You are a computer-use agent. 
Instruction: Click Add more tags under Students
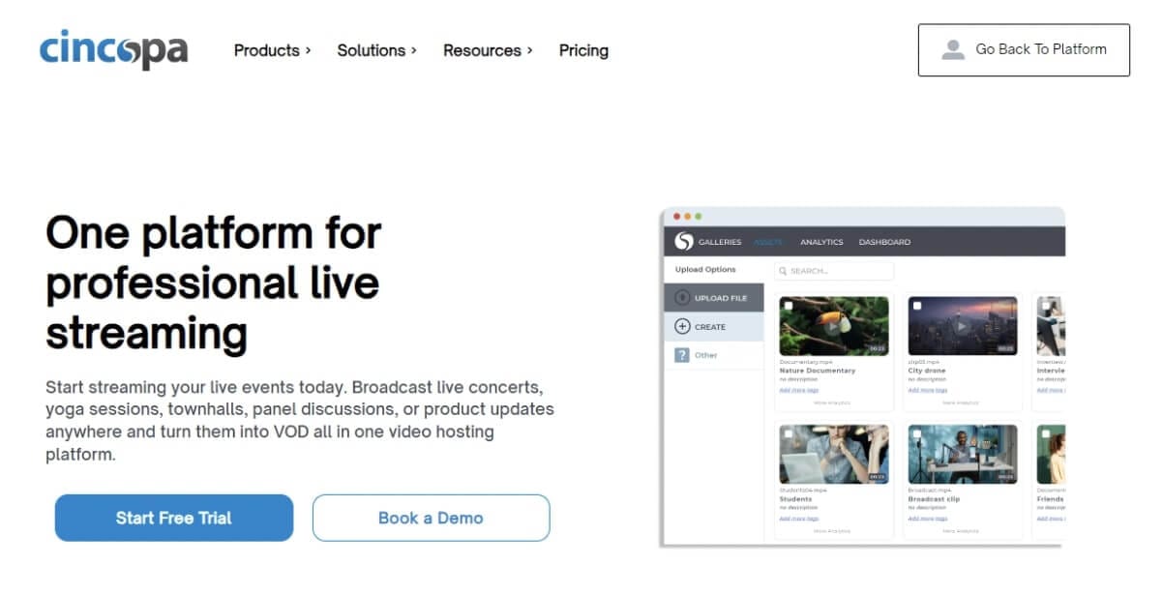[x=799, y=519]
